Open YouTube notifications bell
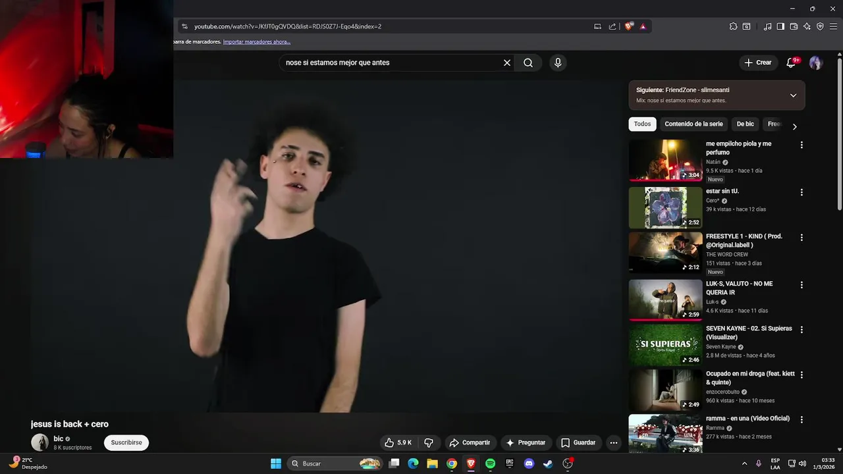The image size is (843, 474). tap(792, 63)
